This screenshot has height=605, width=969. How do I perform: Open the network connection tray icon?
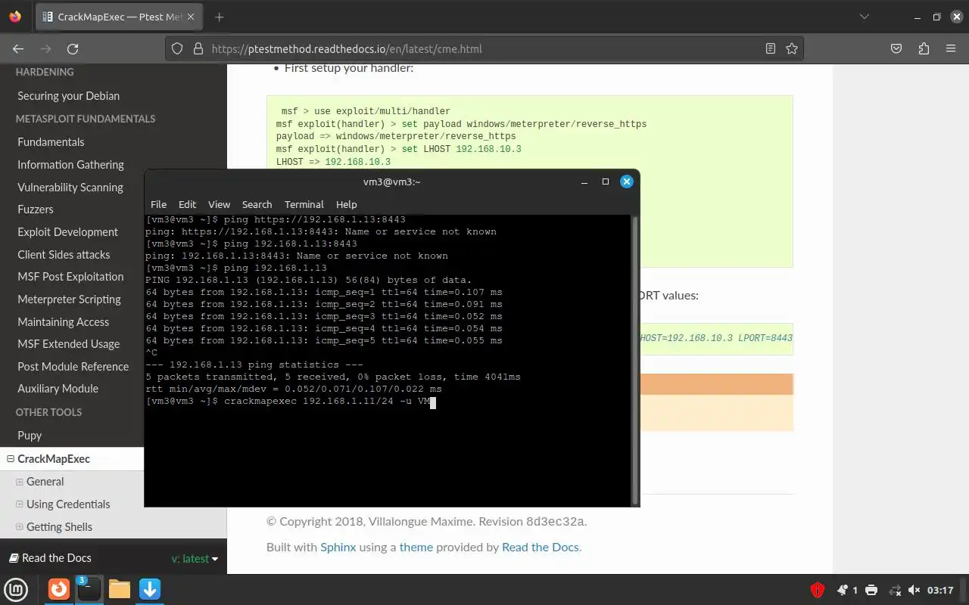(895, 590)
